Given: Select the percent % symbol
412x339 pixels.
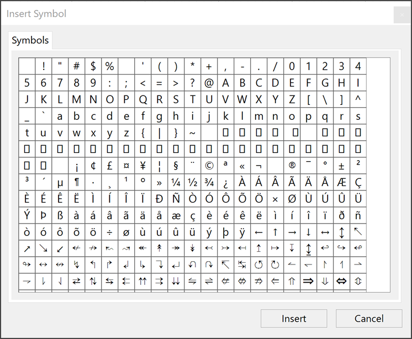Looking at the screenshot, I should tap(109, 66).
